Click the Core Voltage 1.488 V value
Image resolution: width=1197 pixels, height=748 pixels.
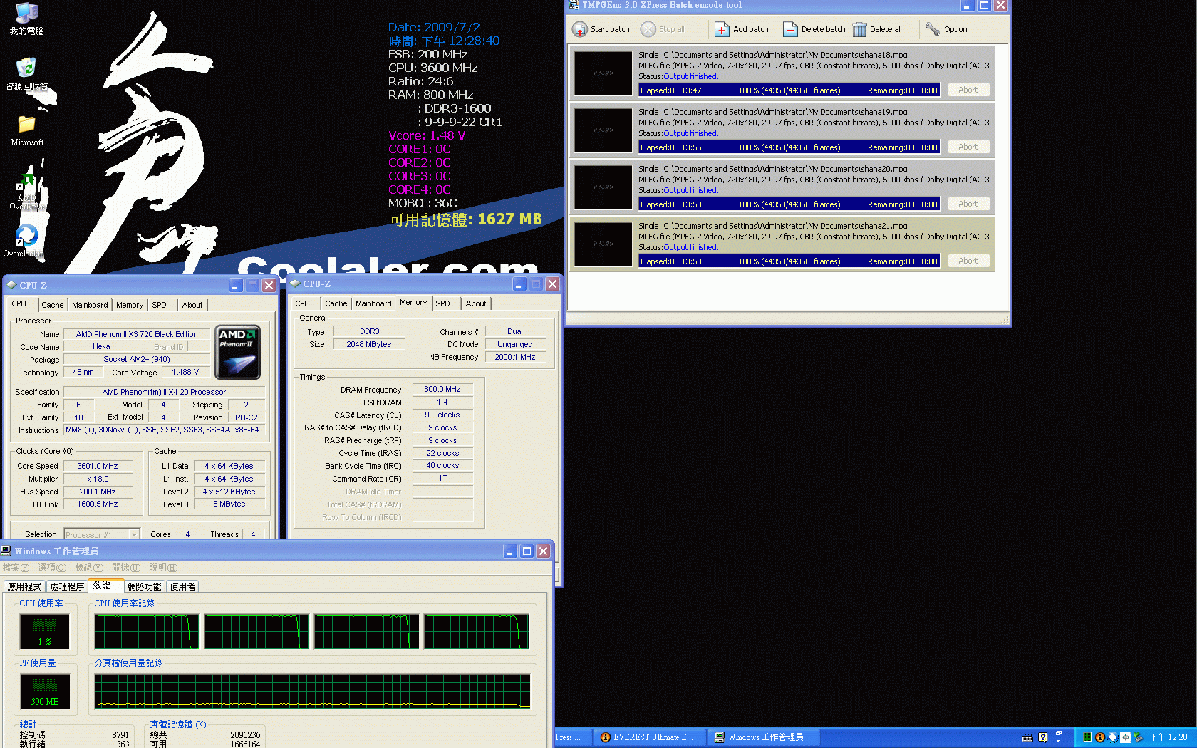[185, 372]
